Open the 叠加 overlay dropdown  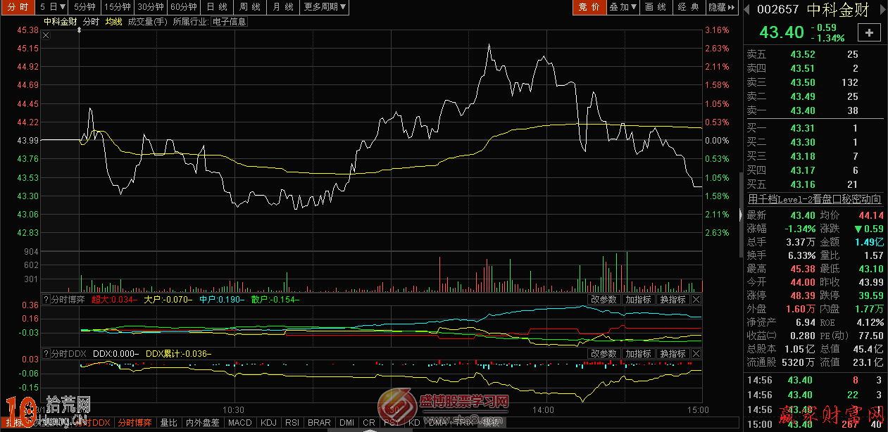coord(623,7)
